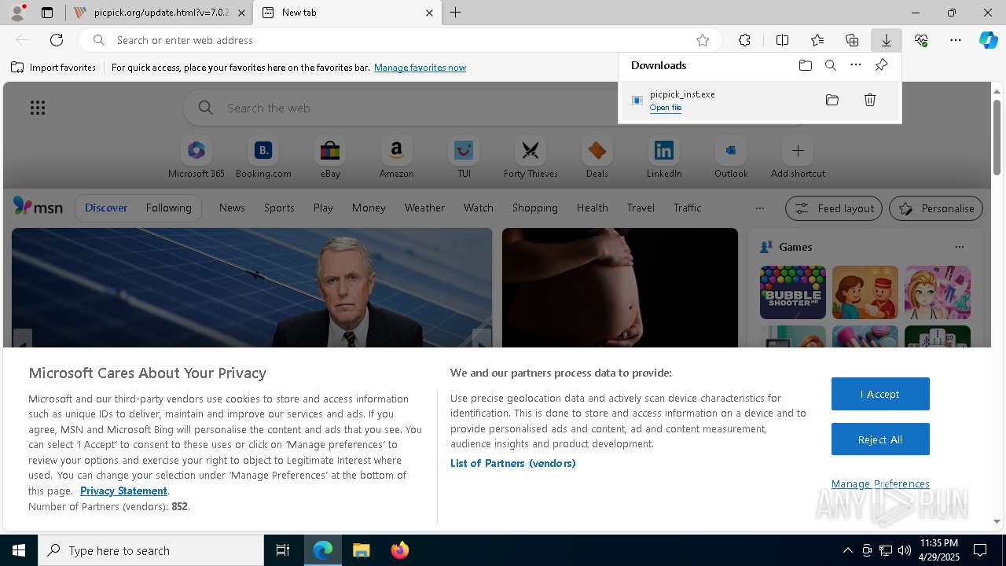Open the Privacy Statement link
This screenshot has height=566, width=1006.
pyautogui.click(x=123, y=491)
